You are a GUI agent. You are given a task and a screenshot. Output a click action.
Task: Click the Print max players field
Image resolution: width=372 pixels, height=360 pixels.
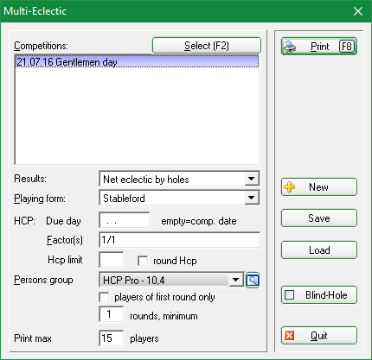pos(112,338)
